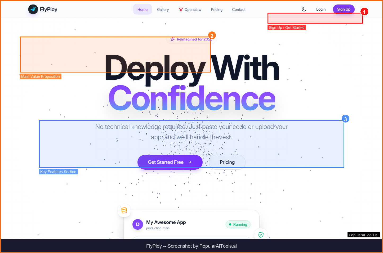Click the My Awesome App title
Image resolution: width=383 pixels, height=253 pixels.
166,222
